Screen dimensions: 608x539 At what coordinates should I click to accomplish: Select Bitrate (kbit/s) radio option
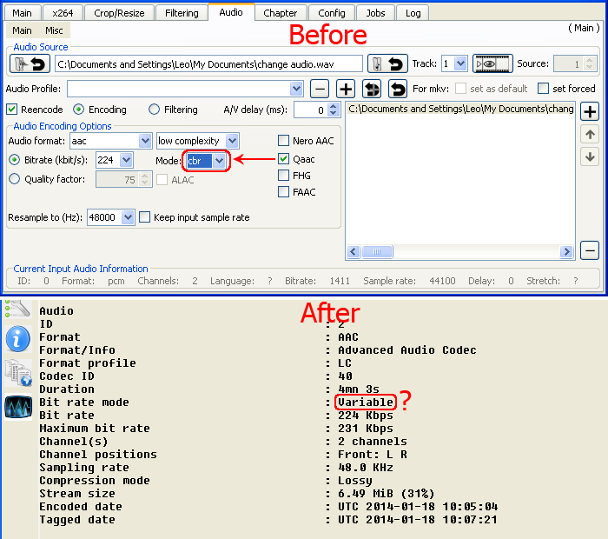pos(15,159)
